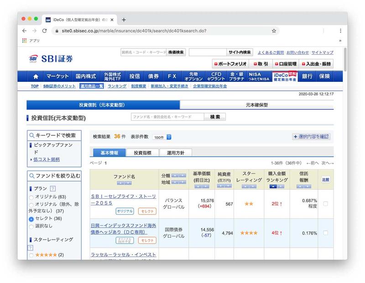The image size is (365, 283).
Task: Open SBI－セレブライフ・ストーリー２０５５ fund link
Action: [123, 199]
